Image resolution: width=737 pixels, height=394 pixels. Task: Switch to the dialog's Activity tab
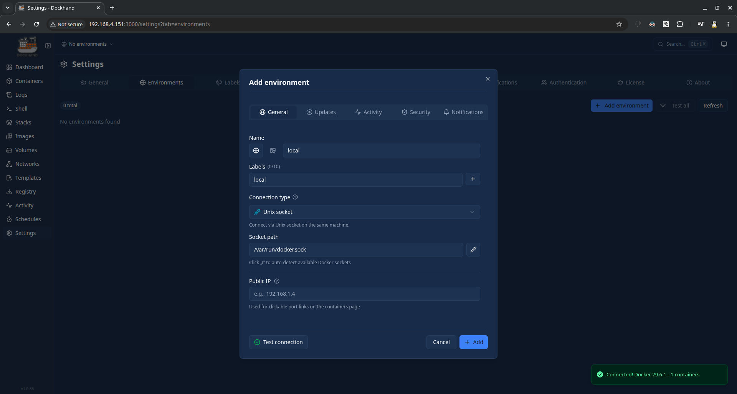click(368, 112)
